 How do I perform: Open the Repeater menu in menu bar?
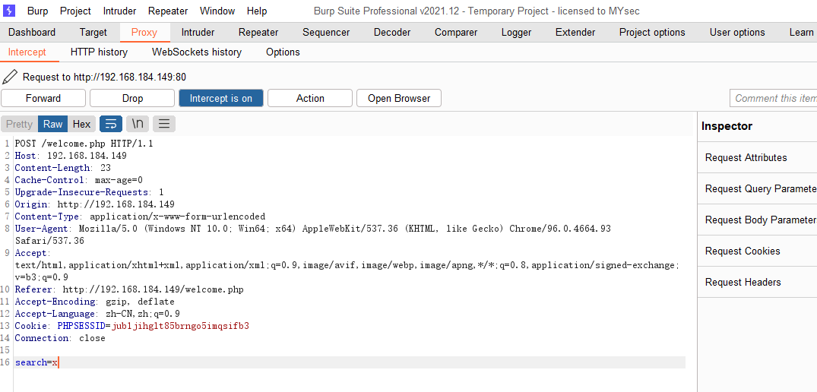click(168, 11)
